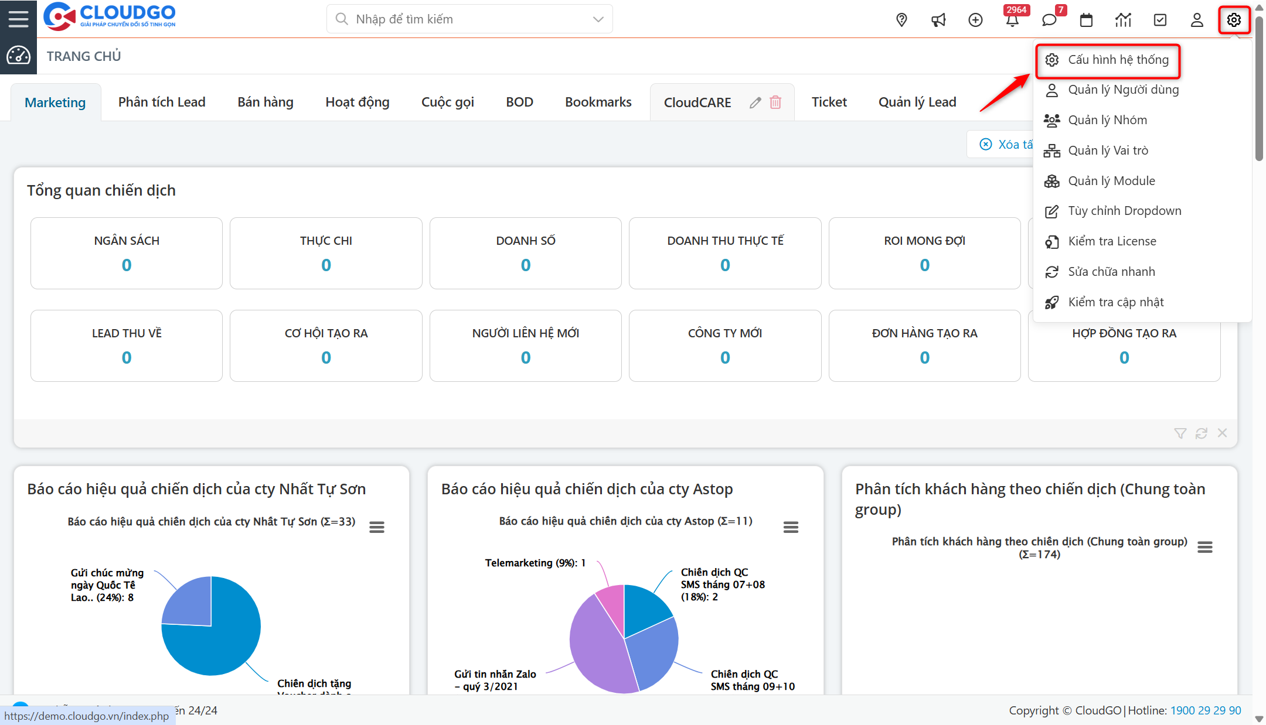Edit the CloudCARE tab with pencil
The width and height of the screenshot is (1266, 725).
tap(755, 102)
